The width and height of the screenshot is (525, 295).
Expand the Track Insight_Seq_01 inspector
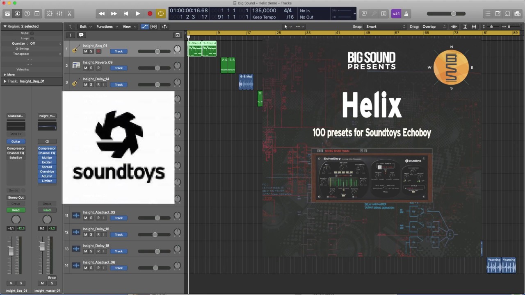click(5, 81)
